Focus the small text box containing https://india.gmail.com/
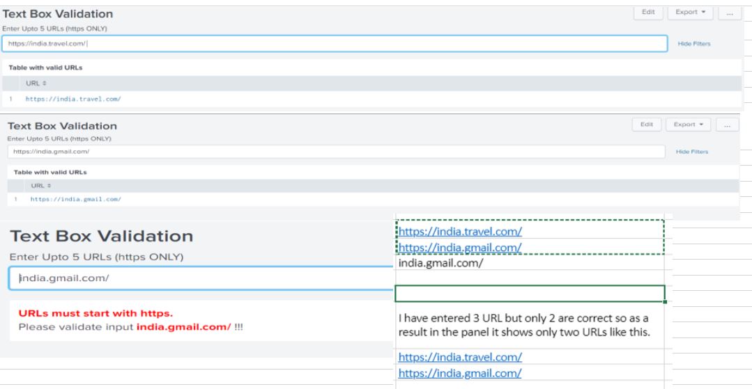This screenshot has height=389, width=752. pos(335,151)
